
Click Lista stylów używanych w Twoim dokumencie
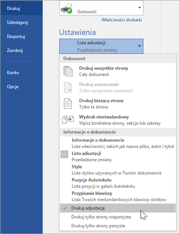pyautogui.click(x=117, y=173)
